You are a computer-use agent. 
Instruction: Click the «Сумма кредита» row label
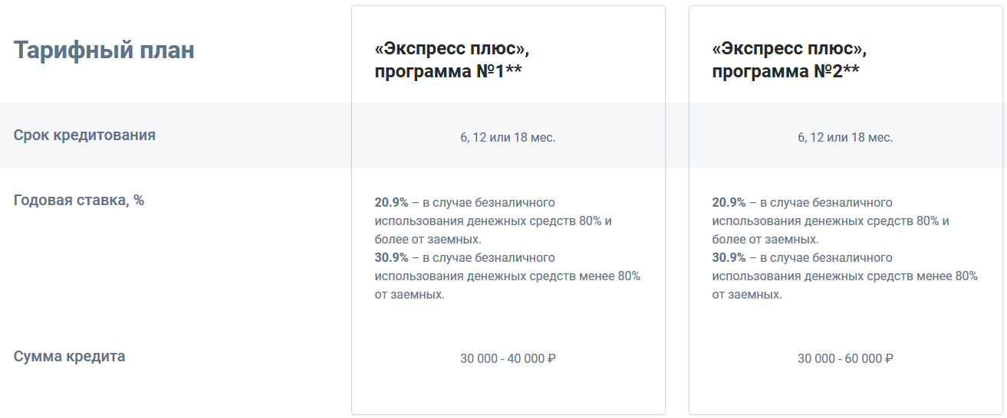tap(69, 357)
